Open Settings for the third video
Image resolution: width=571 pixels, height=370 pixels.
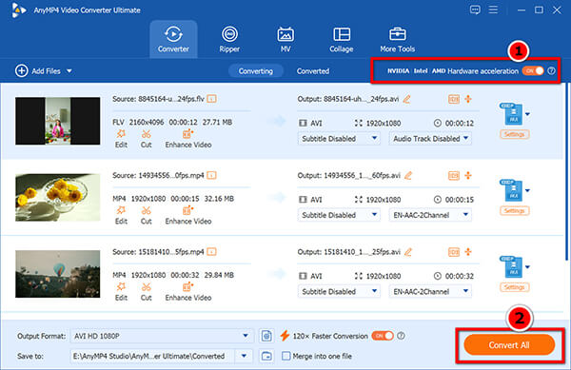point(514,287)
